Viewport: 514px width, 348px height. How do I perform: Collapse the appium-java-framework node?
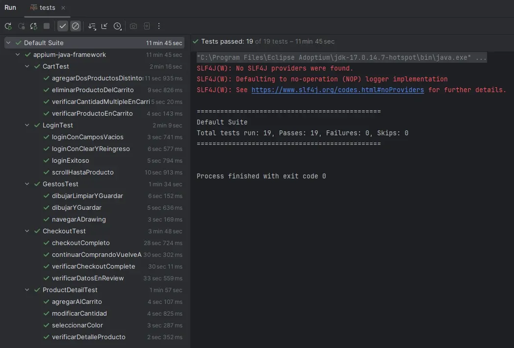click(x=18, y=55)
